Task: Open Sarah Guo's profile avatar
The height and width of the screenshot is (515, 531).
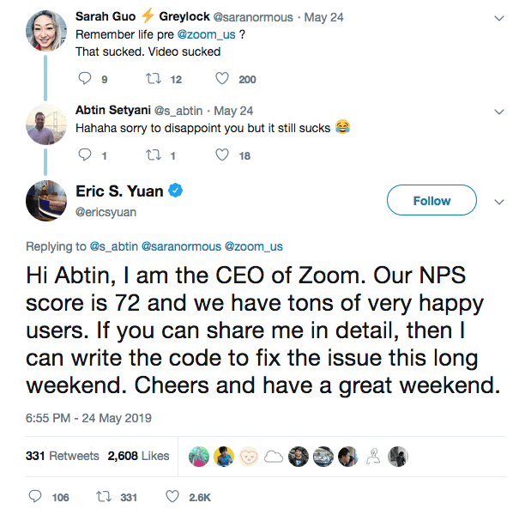Action: [46, 29]
